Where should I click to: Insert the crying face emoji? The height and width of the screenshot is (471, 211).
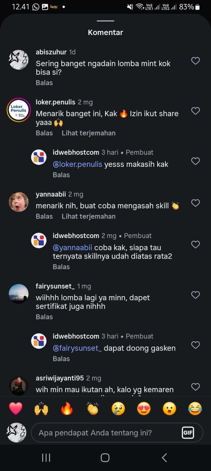[x=118, y=408]
